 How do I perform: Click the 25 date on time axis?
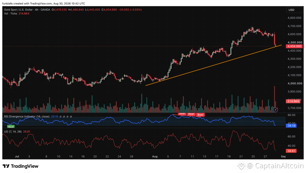(x=253, y=157)
